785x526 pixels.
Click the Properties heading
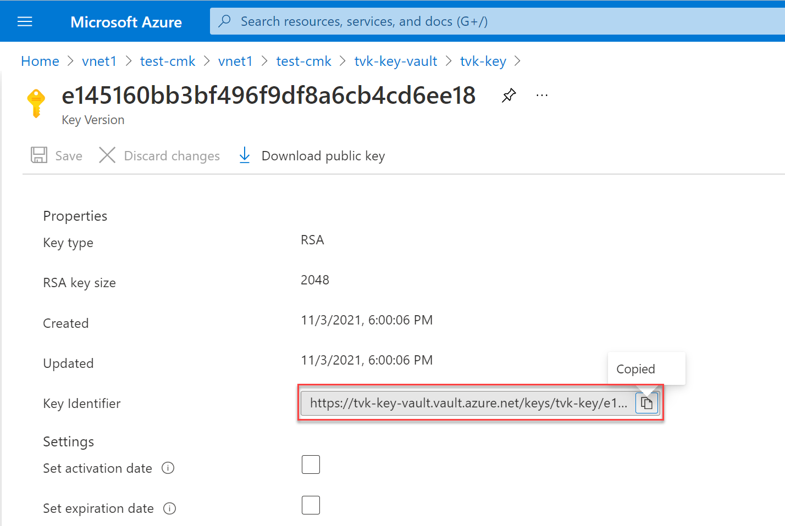(75, 216)
